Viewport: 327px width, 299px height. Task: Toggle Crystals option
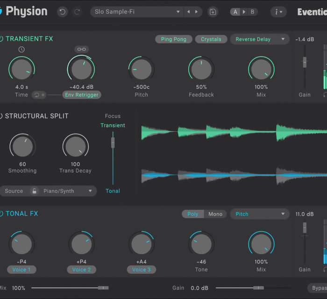[211, 39]
